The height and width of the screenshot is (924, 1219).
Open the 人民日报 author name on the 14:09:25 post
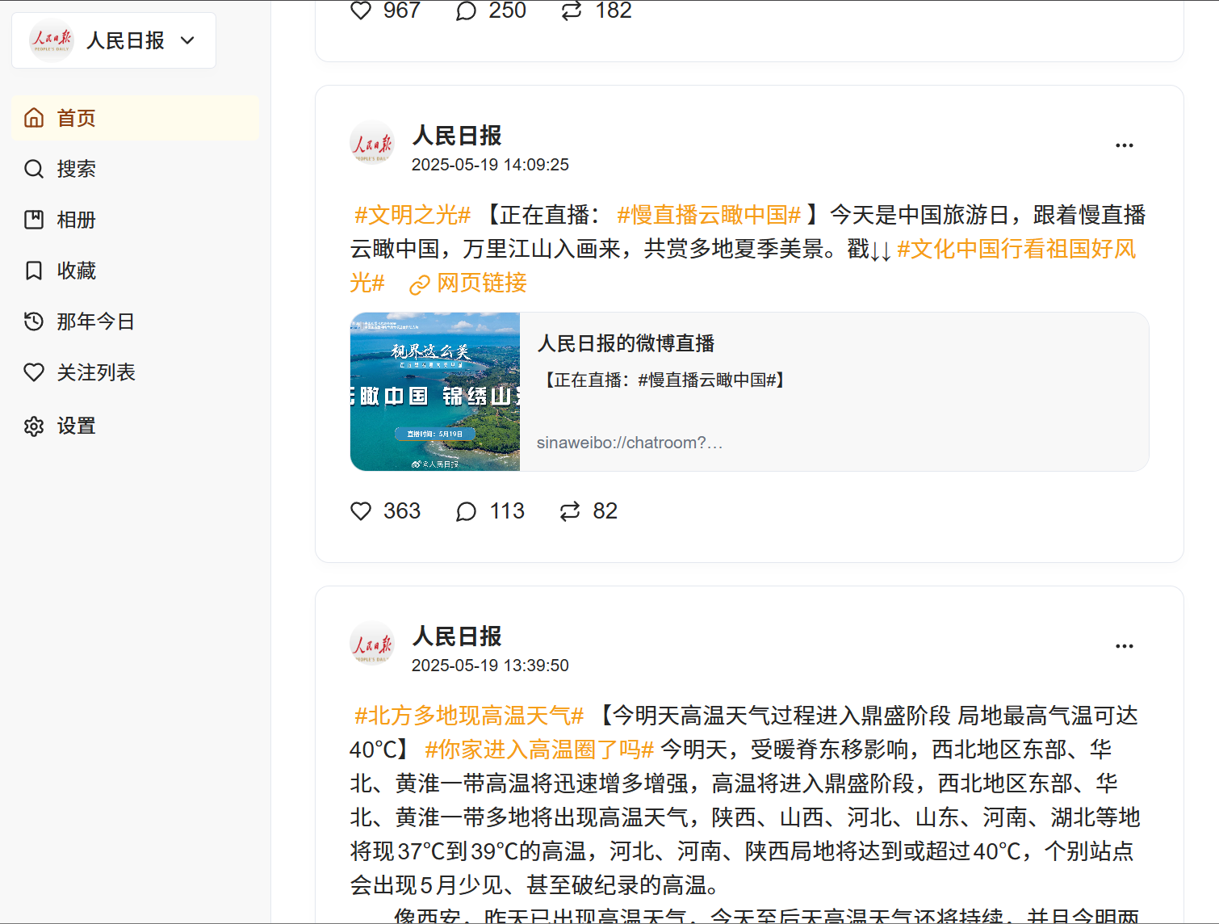pyautogui.click(x=457, y=136)
